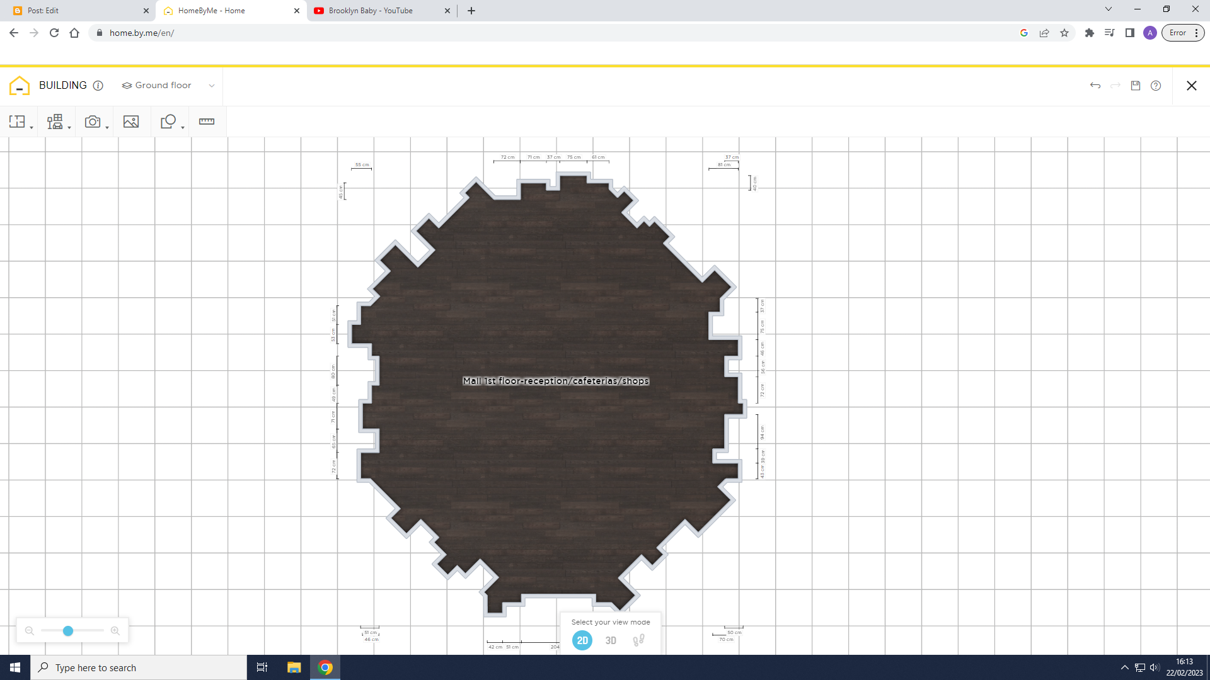The image size is (1210, 680).
Task: Expand the levels tool dropdown arrow
Action: (x=69, y=128)
